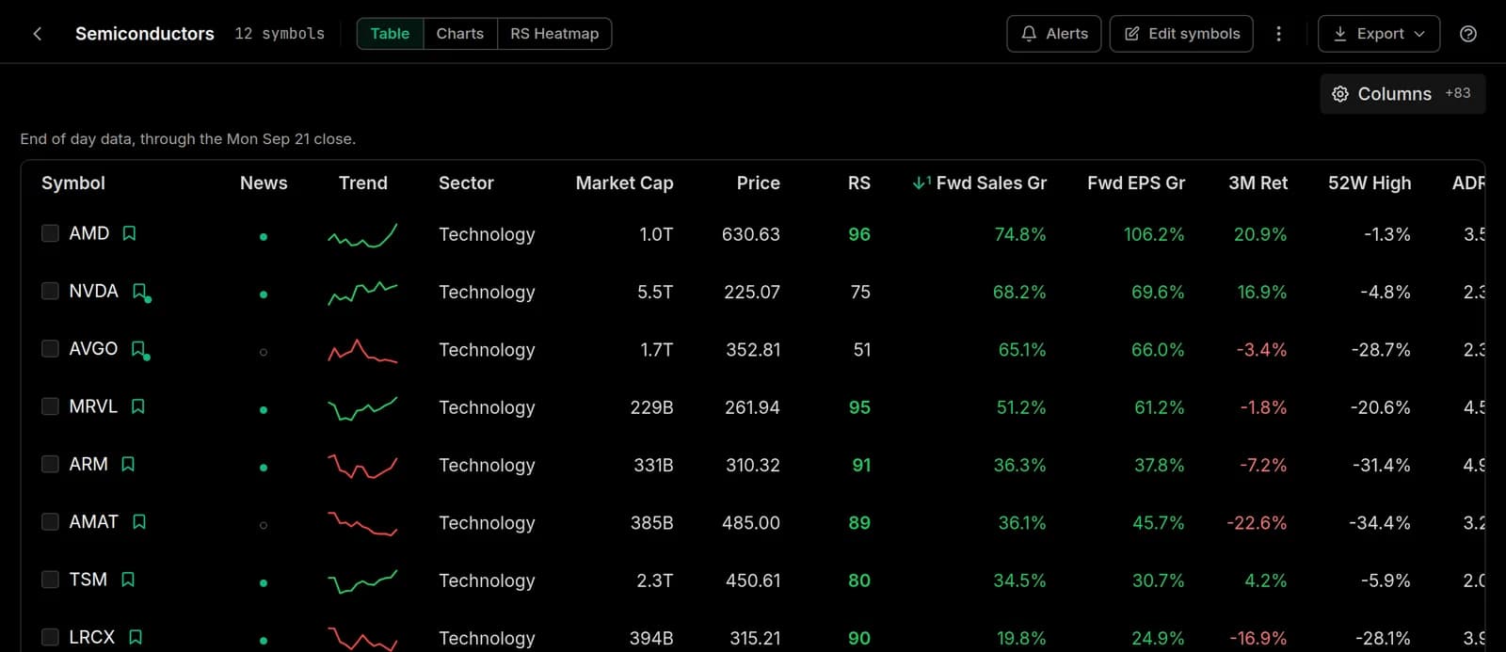This screenshot has width=1506, height=652.
Task: Sort by Fwd EPS Gr column header
Action: coord(1136,183)
